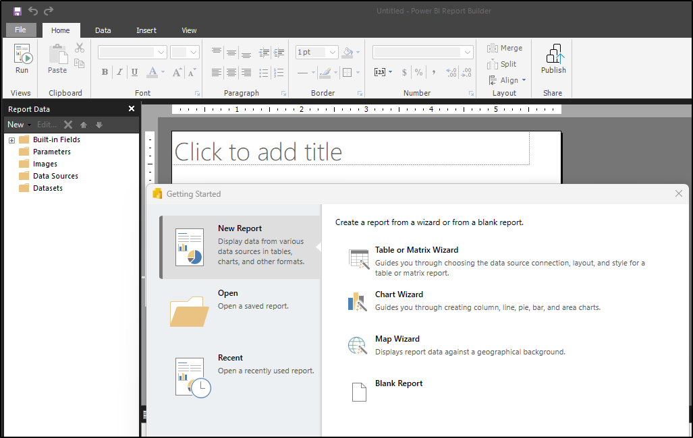Click the Save icon in the title bar
693x438 pixels.
pyautogui.click(x=18, y=11)
